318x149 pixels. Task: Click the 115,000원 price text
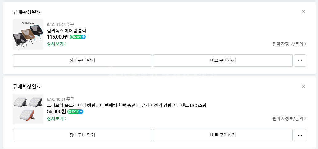tap(58, 37)
